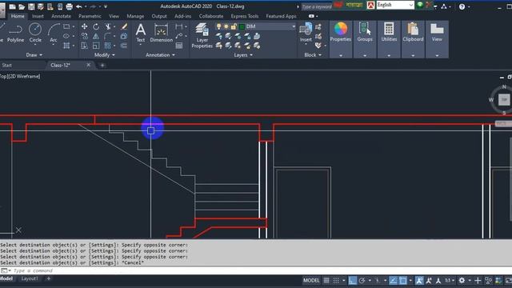Click the Move tool in Modify panel
The image size is (512, 288).
point(84,26)
